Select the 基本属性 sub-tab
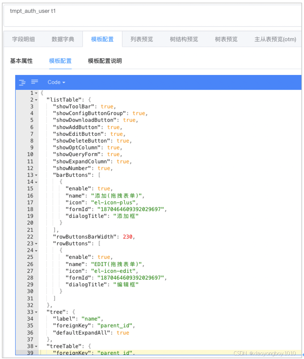The height and width of the screenshot is (359, 304). 21,61
